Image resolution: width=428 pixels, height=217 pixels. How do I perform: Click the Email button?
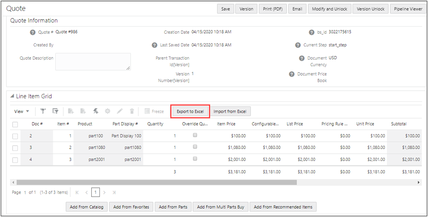pos(297,9)
